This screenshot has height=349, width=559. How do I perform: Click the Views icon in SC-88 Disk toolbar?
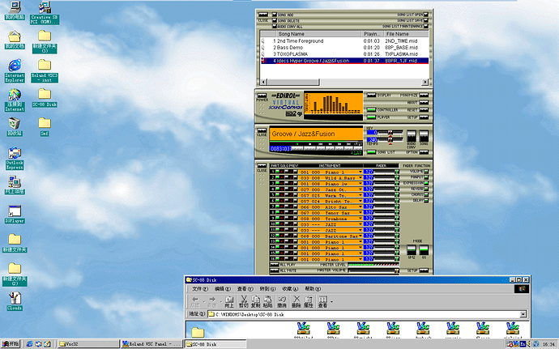click(322, 301)
